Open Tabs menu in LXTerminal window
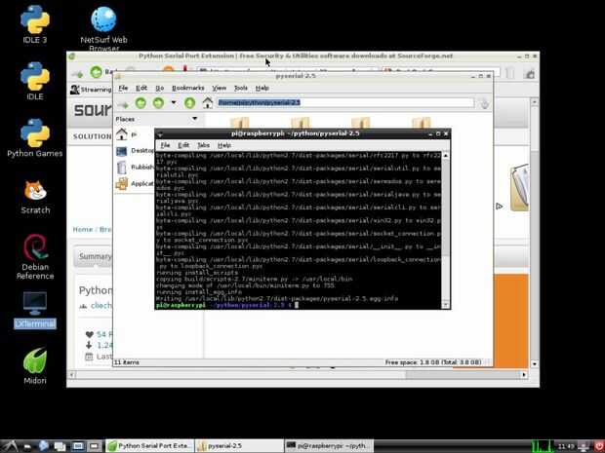Image resolution: width=605 pixels, height=453 pixels. tap(203, 145)
